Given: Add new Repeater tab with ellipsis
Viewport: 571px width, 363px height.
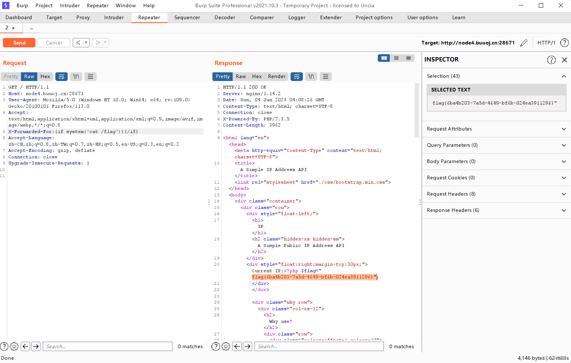Looking at the screenshot, I should (31, 28).
